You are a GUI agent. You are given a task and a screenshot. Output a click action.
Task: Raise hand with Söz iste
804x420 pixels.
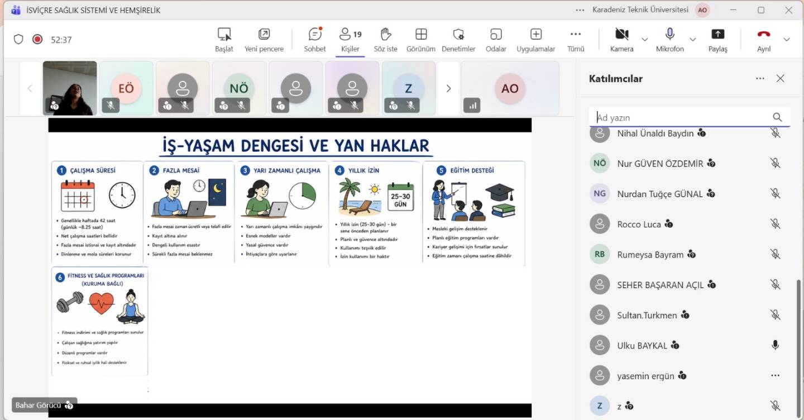pyautogui.click(x=385, y=35)
